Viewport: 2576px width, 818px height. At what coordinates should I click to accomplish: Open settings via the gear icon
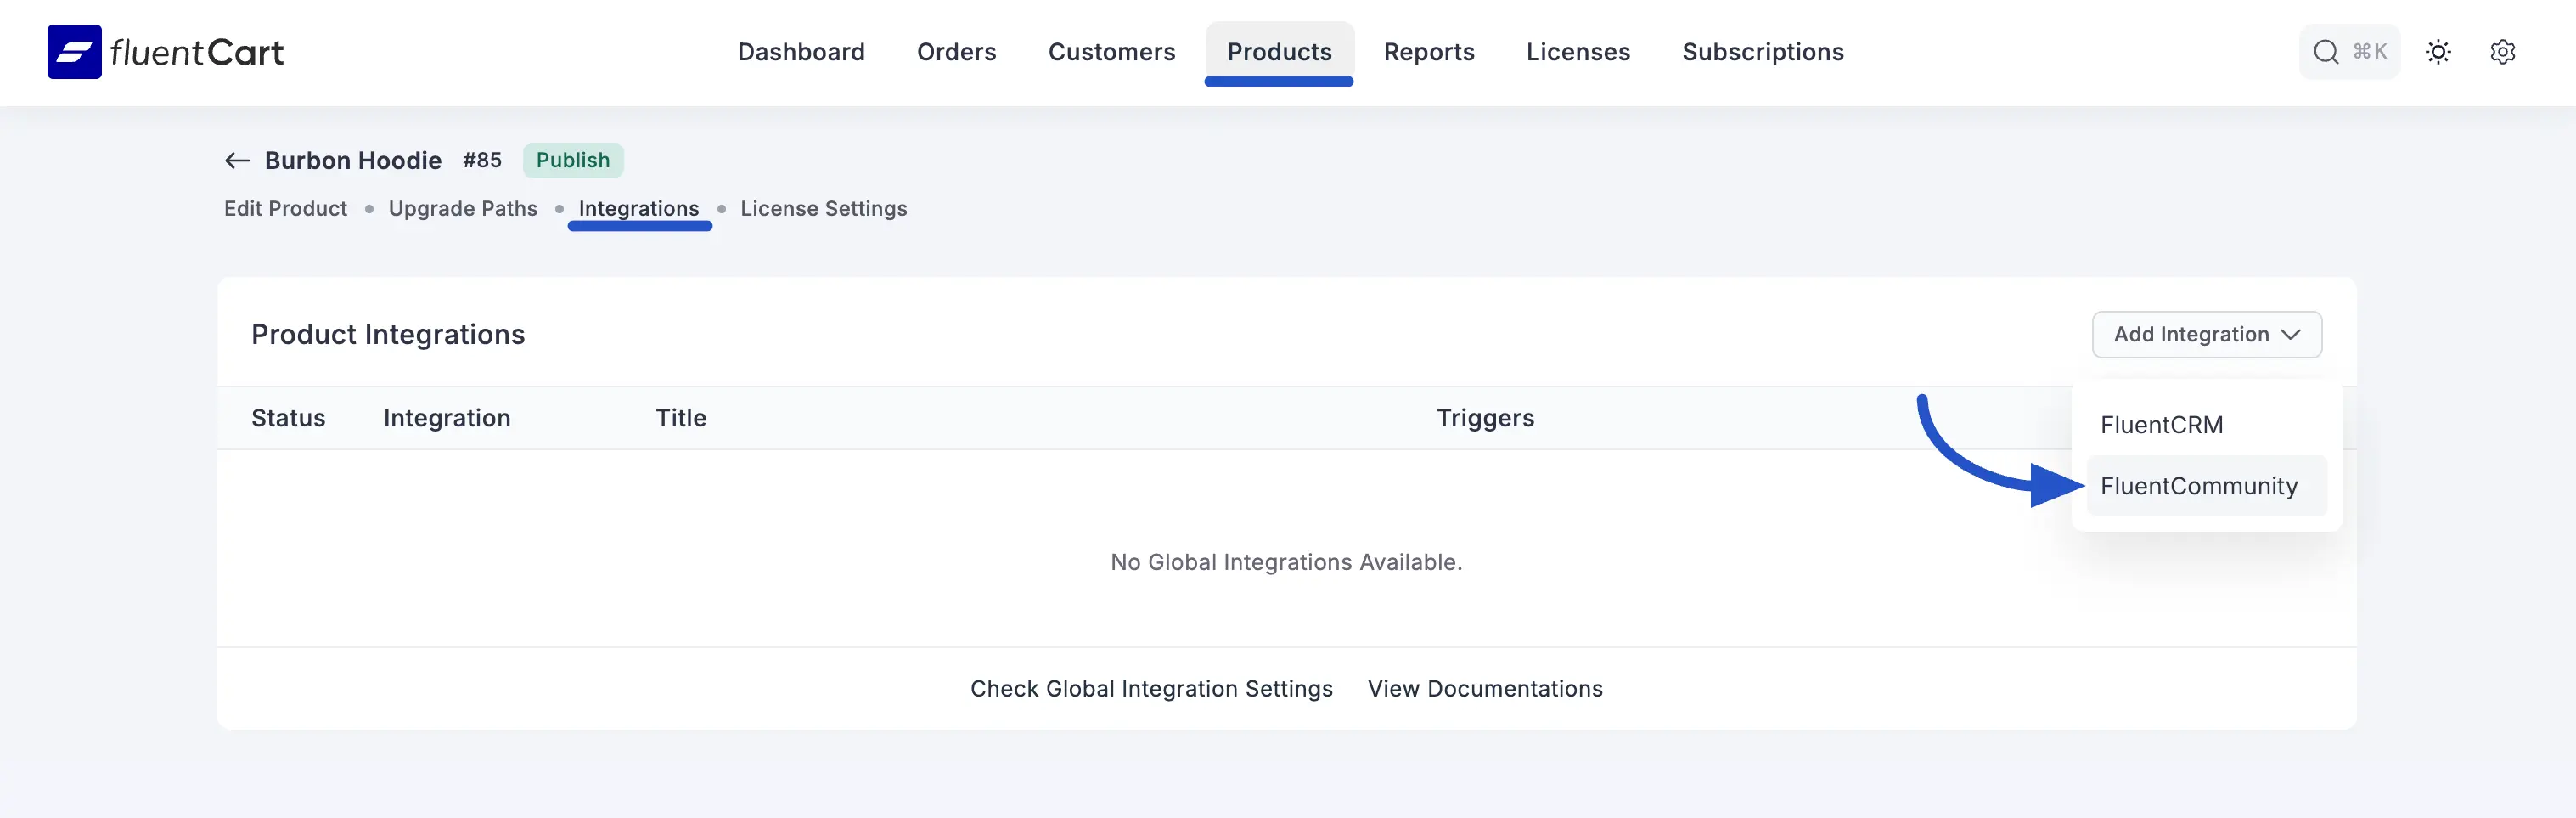pyautogui.click(x=2502, y=52)
